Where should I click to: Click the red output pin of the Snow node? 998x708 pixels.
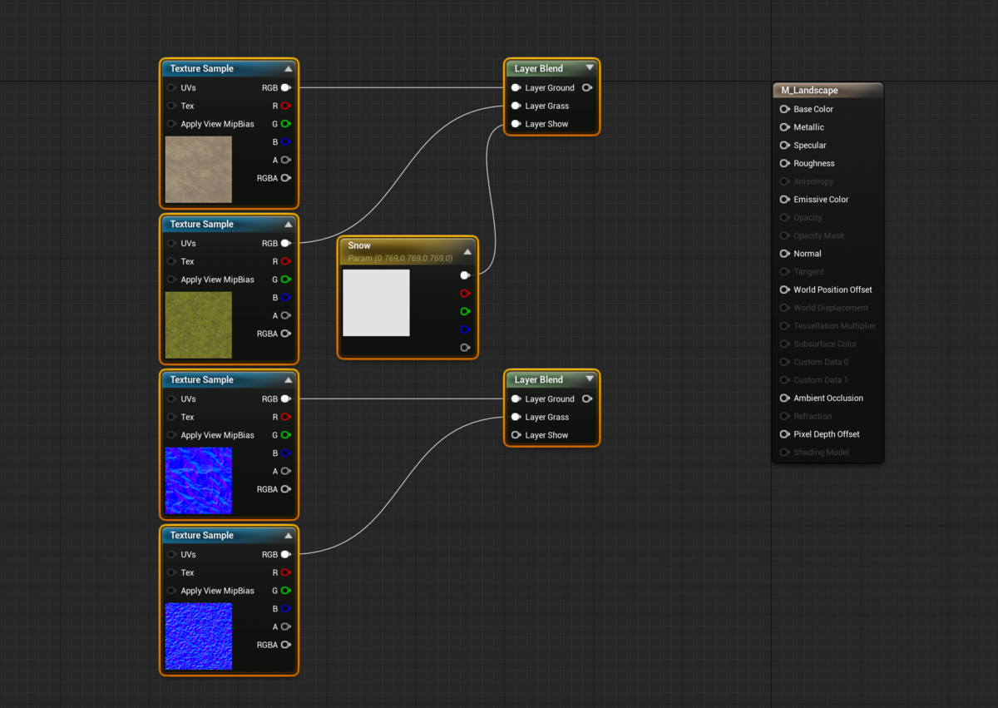[x=465, y=294]
